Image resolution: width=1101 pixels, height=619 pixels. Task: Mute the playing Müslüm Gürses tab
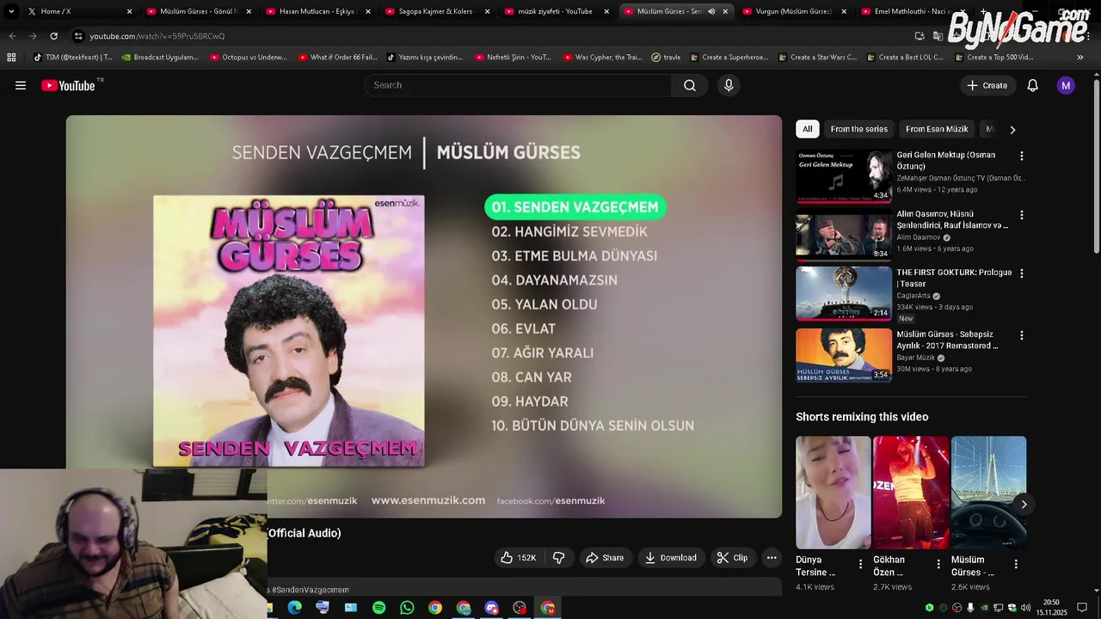711,11
